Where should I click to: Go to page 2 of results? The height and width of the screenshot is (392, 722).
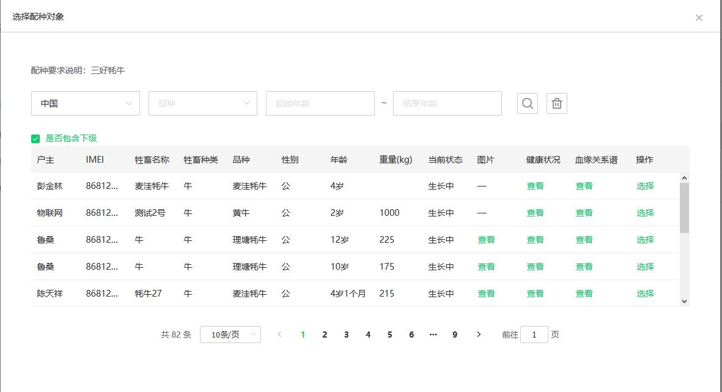point(325,335)
